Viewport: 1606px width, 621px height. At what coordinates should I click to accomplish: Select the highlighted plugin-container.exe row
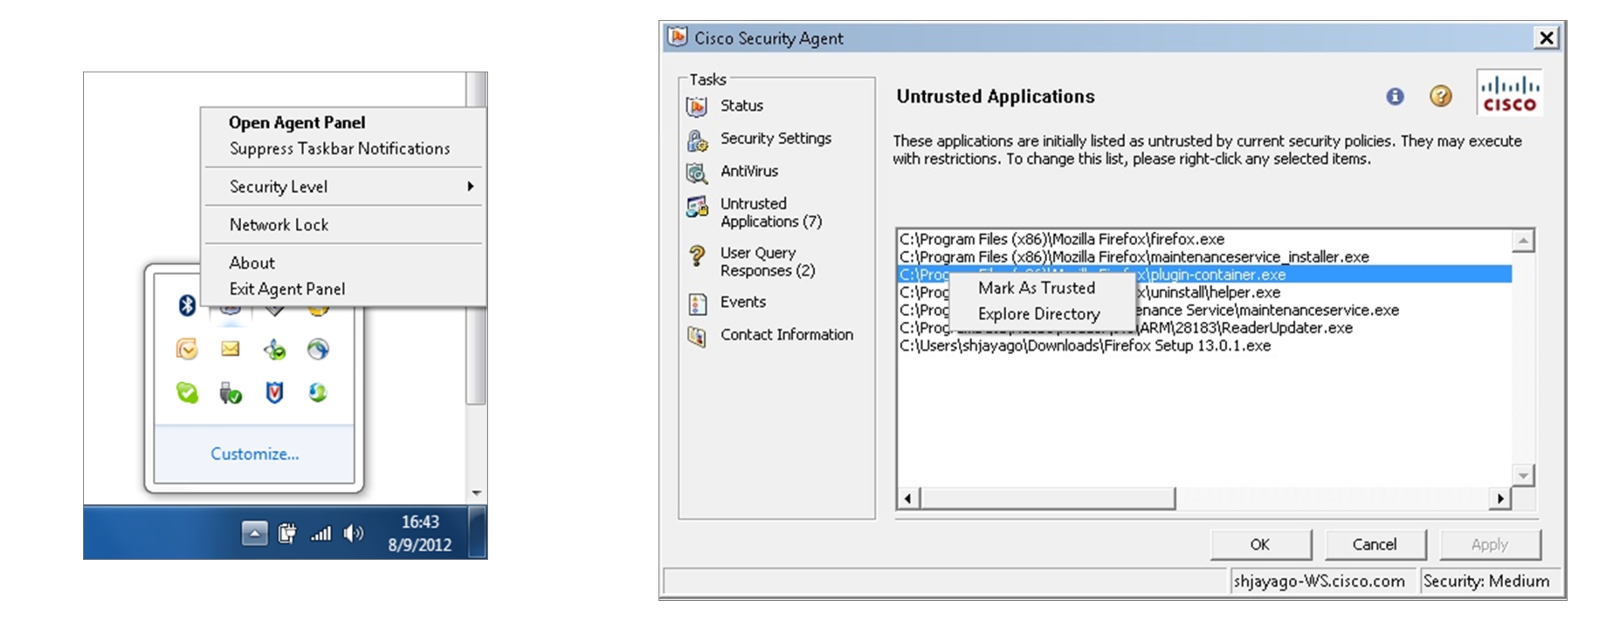coord(1204,275)
